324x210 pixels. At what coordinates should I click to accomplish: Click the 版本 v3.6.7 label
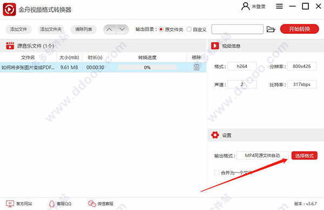point(306,204)
